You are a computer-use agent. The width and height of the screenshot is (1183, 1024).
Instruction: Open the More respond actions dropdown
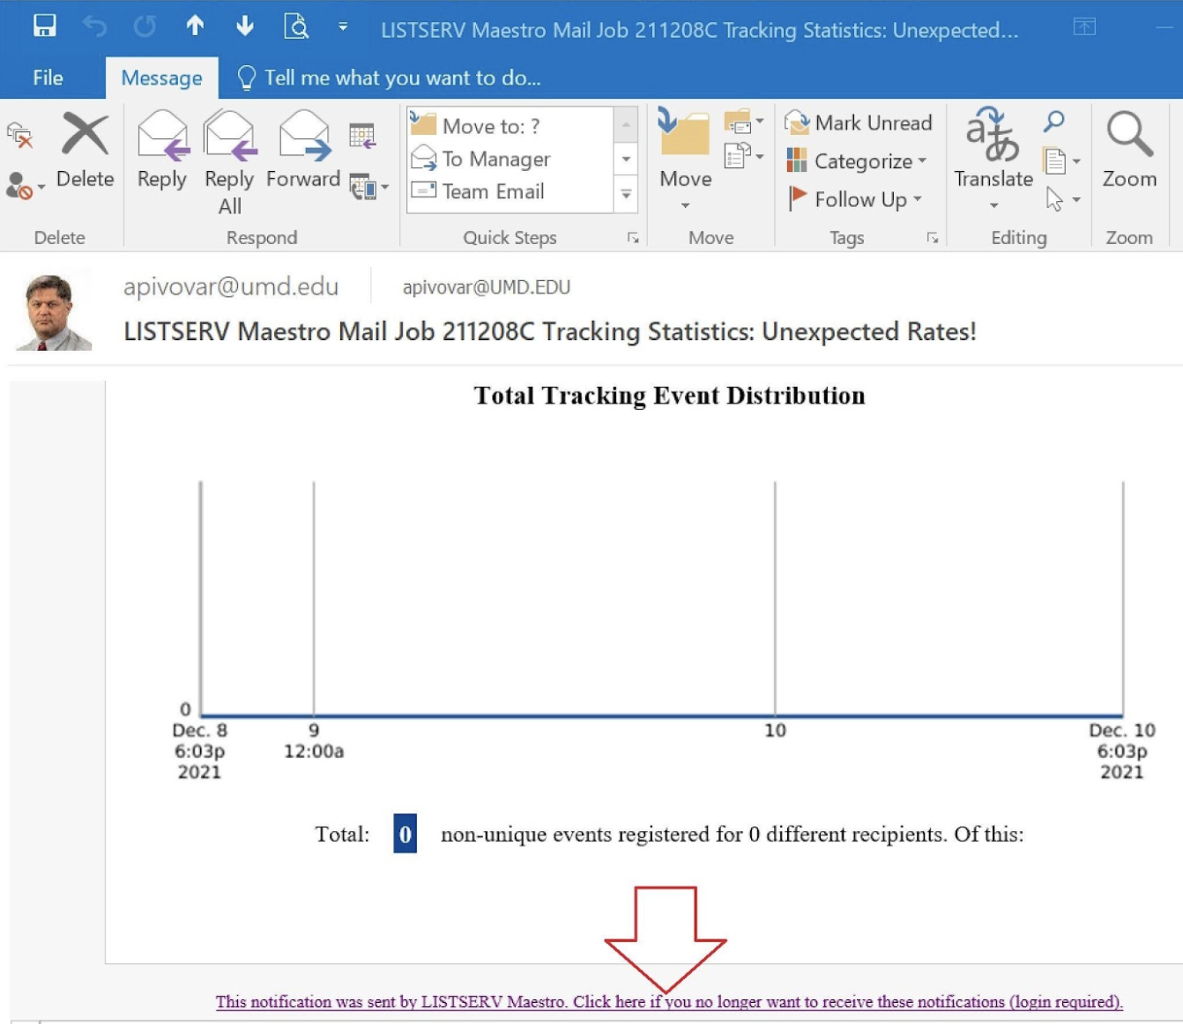(x=369, y=186)
